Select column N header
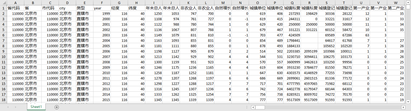411x111 pixels. (240, 3)
